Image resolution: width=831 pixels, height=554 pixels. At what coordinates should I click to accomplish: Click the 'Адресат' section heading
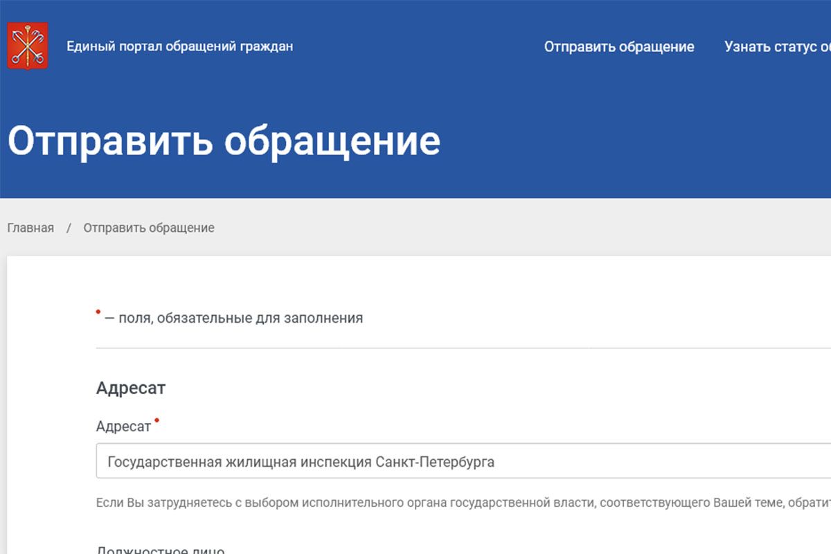(x=131, y=388)
